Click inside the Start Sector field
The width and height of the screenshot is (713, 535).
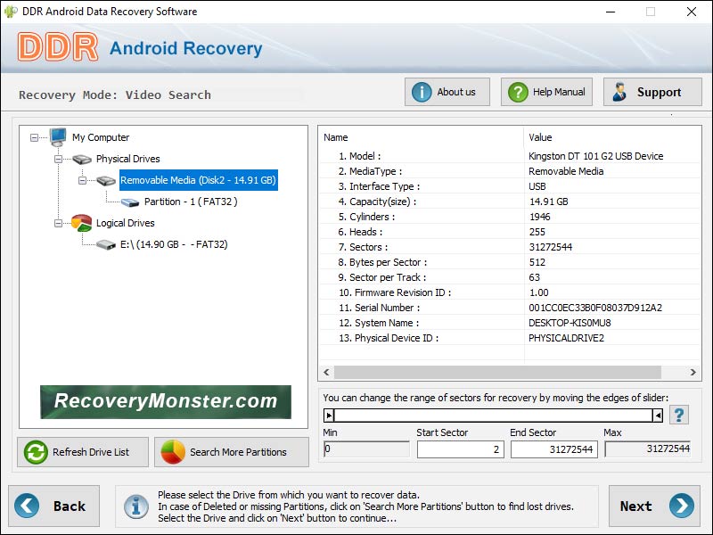click(x=460, y=449)
